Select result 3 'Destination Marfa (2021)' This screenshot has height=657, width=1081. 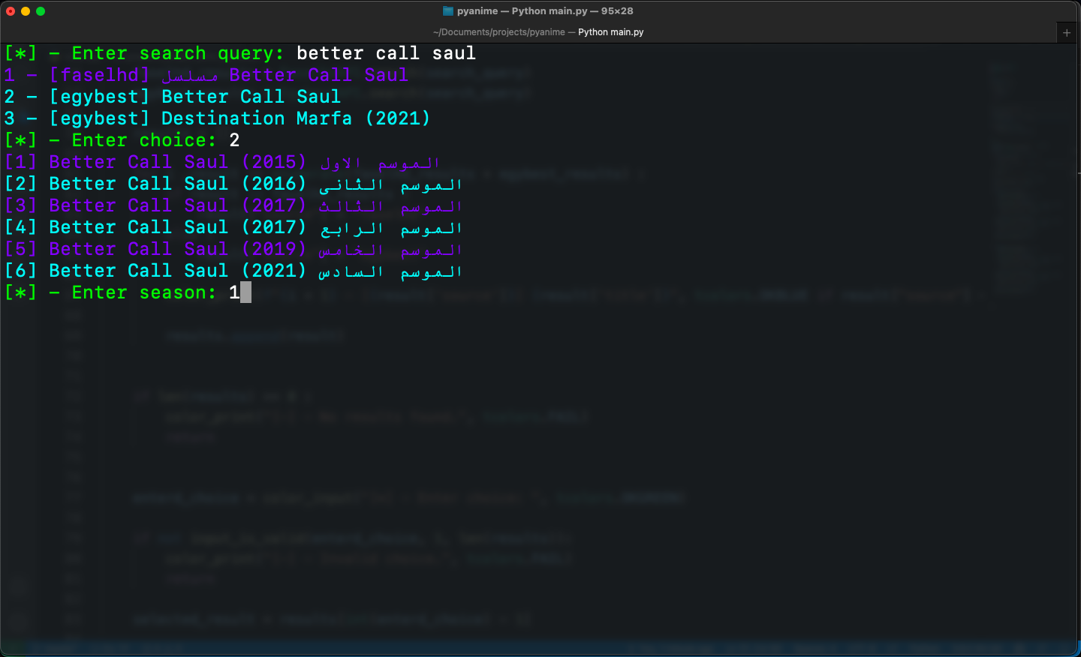tap(218, 119)
